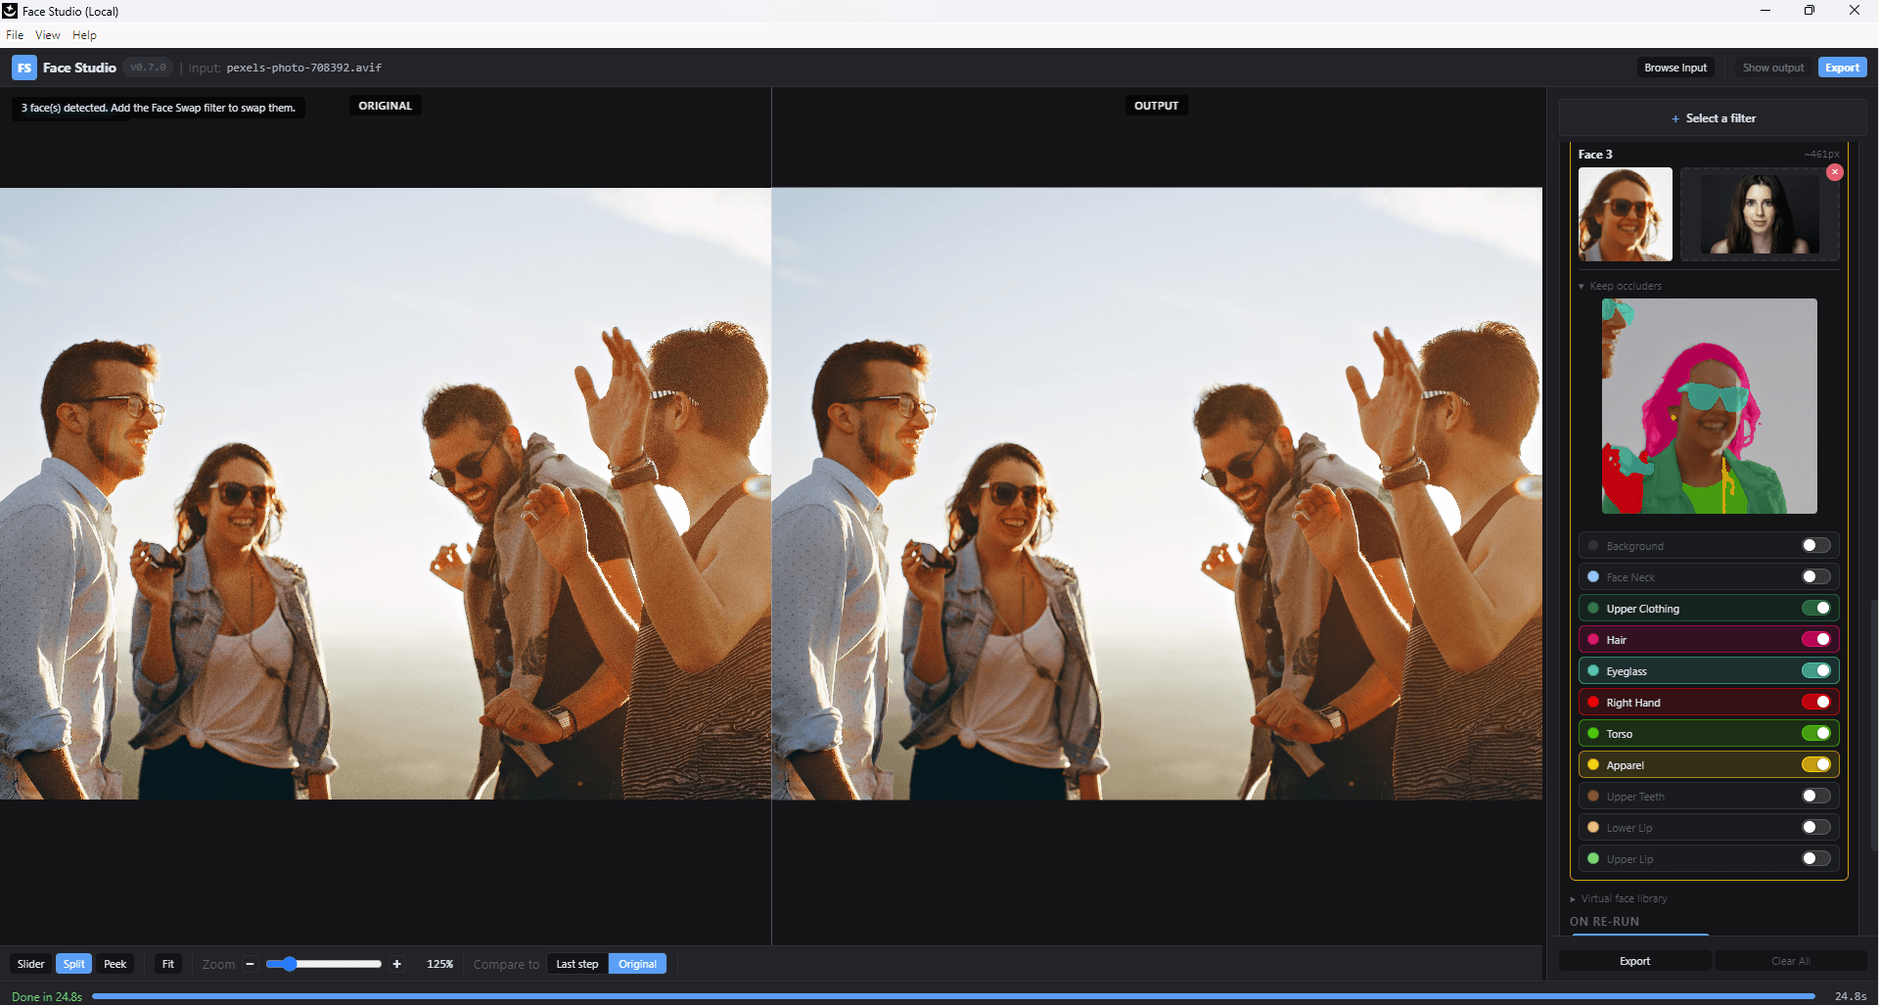1879x1006 pixels.
Task: Click the Browse Input button
Action: click(1675, 68)
